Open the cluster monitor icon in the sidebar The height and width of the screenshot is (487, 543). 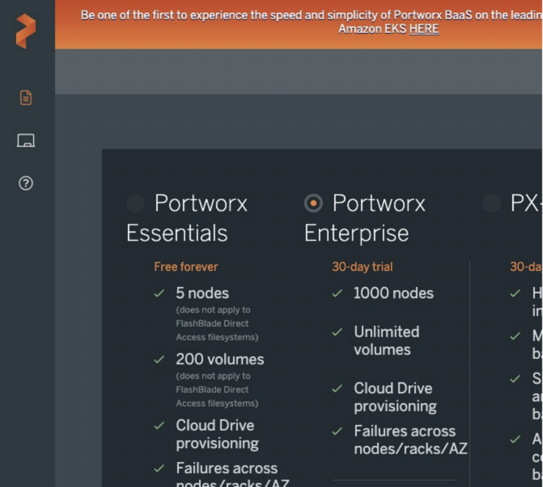point(25,140)
